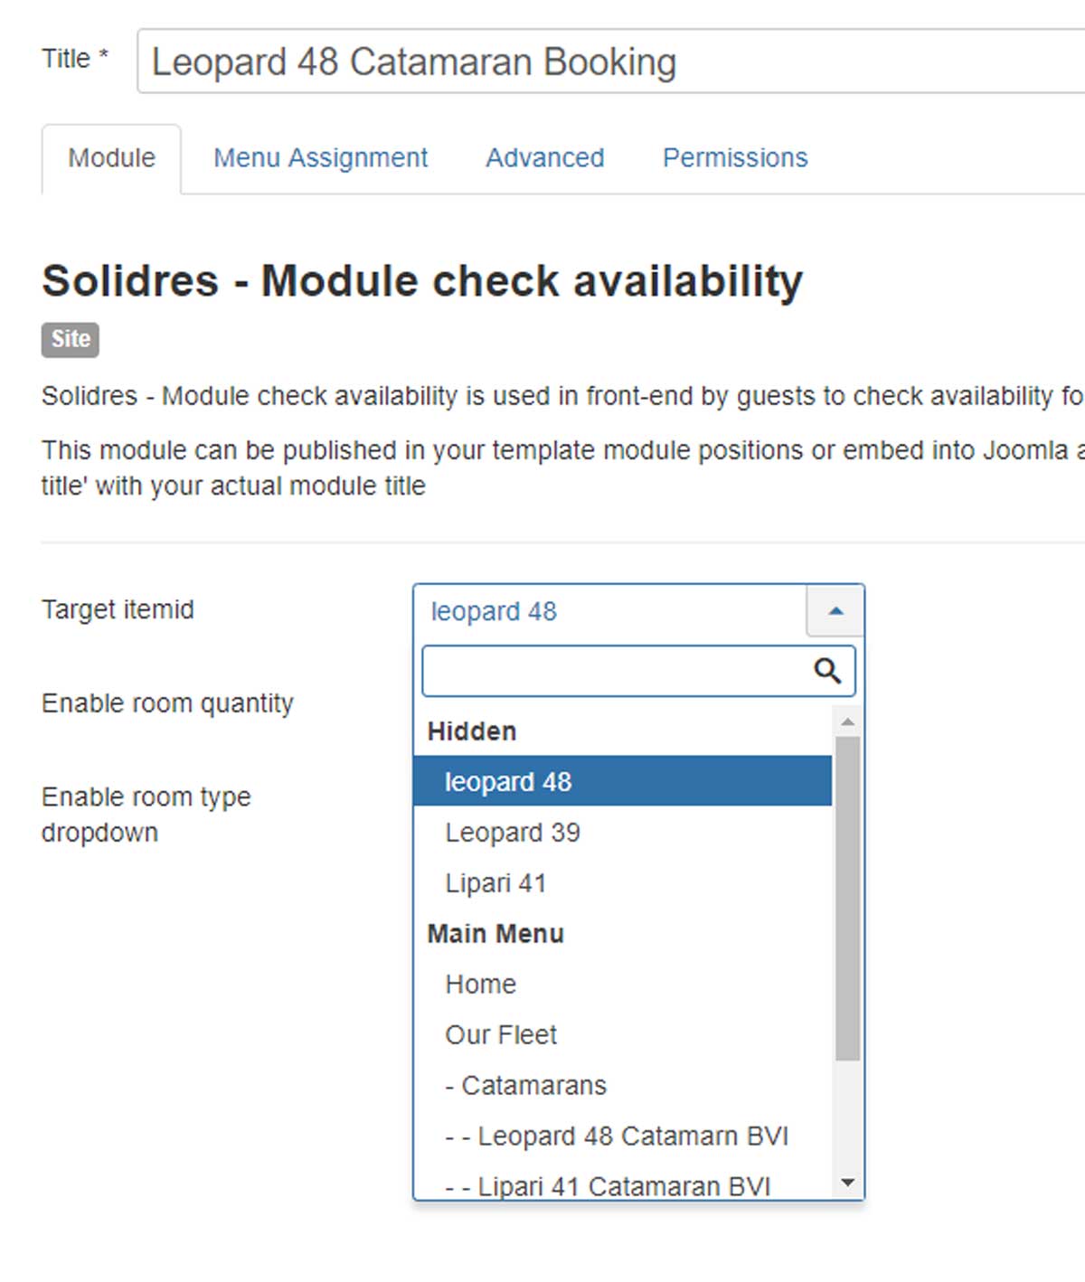Open the Advanced tab
Viewport: 1085px width, 1282px height.
point(544,158)
